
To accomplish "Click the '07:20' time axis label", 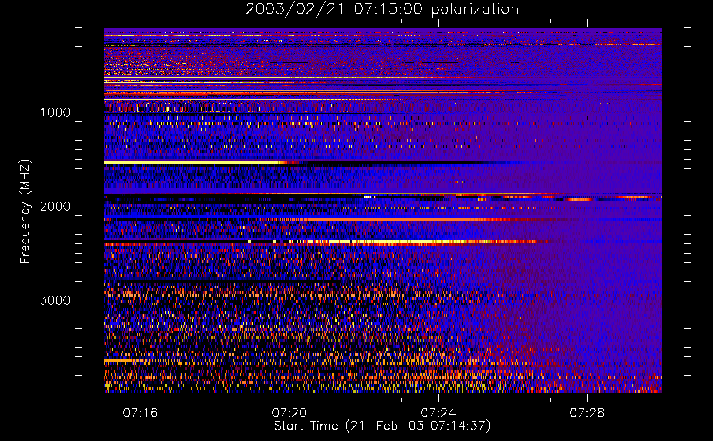I will point(290,413).
